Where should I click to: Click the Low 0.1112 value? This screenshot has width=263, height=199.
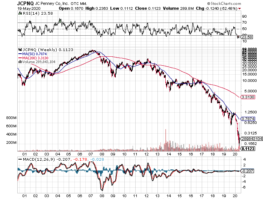click(121, 8)
